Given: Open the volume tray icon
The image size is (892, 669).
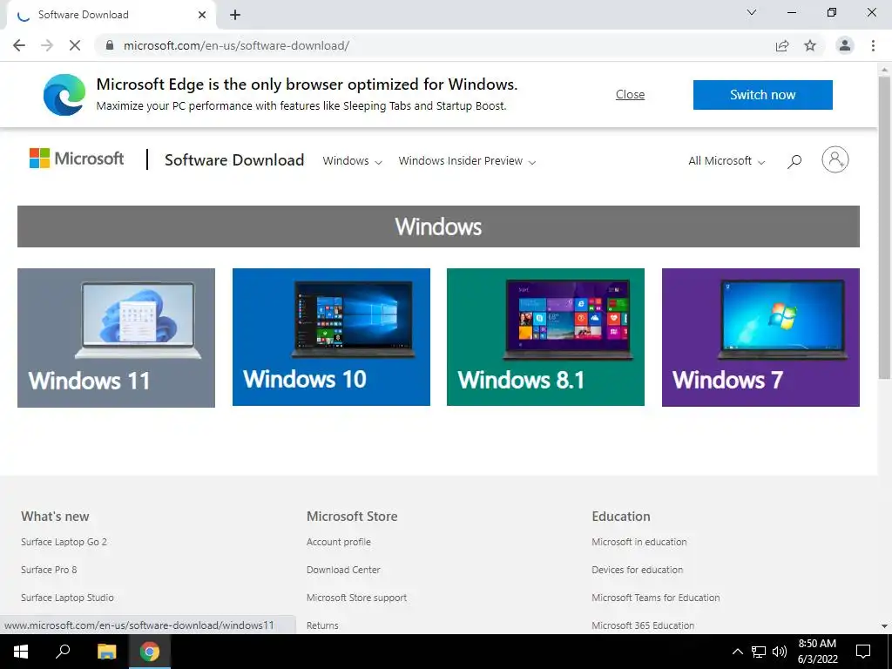Looking at the screenshot, I should pos(780,652).
